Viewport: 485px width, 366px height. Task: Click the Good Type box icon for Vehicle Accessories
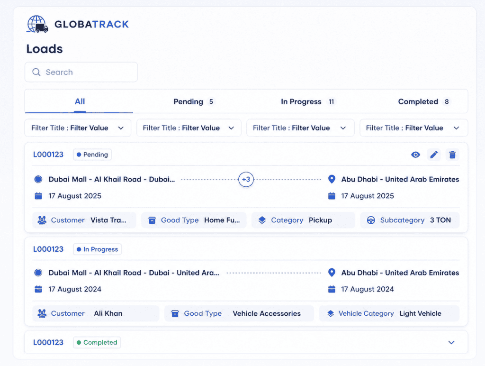point(175,313)
